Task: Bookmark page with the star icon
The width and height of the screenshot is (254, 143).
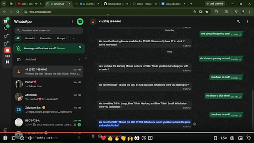Action: [207, 12]
